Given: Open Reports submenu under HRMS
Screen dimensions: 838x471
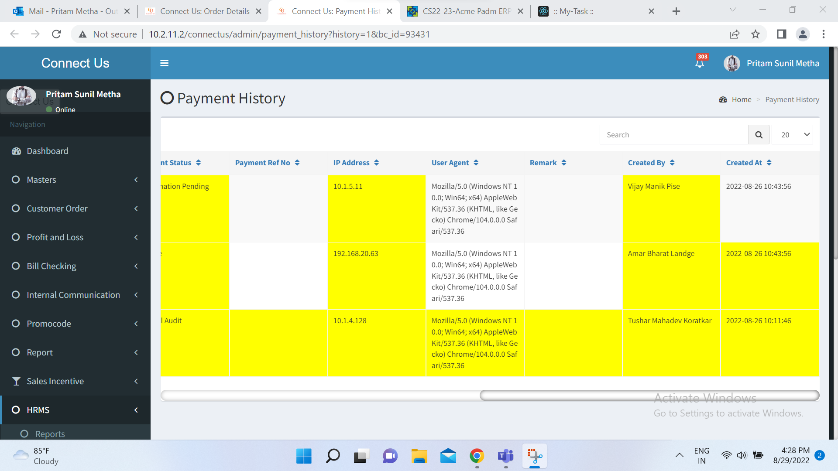Looking at the screenshot, I should point(75,434).
